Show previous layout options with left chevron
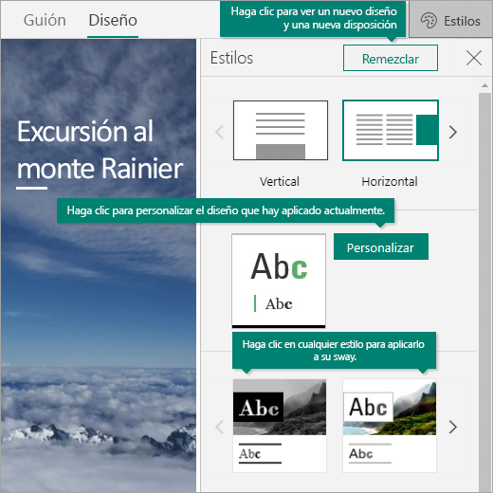Image resolution: width=493 pixels, height=493 pixels. (220, 132)
